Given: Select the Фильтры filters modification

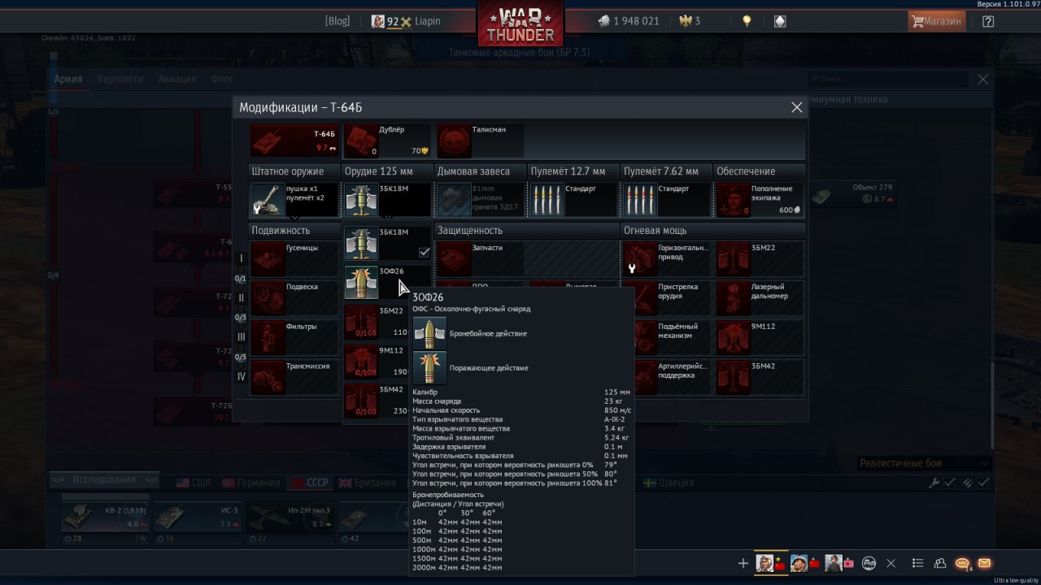Looking at the screenshot, I should point(294,338).
